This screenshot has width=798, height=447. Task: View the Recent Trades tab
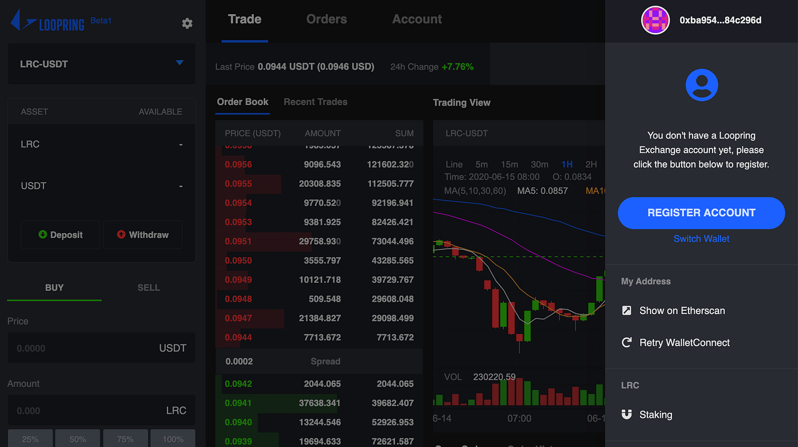point(315,101)
